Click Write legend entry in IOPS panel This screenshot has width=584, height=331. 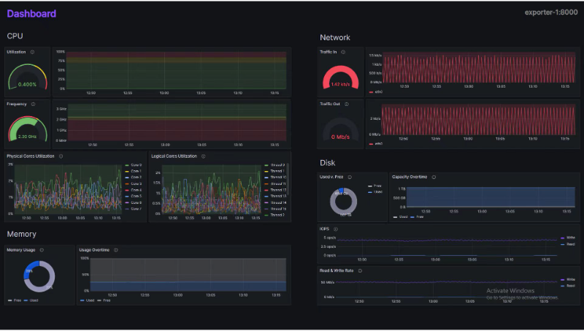tap(568, 237)
